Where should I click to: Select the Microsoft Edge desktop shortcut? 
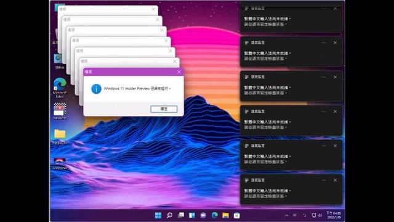pos(60,88)
